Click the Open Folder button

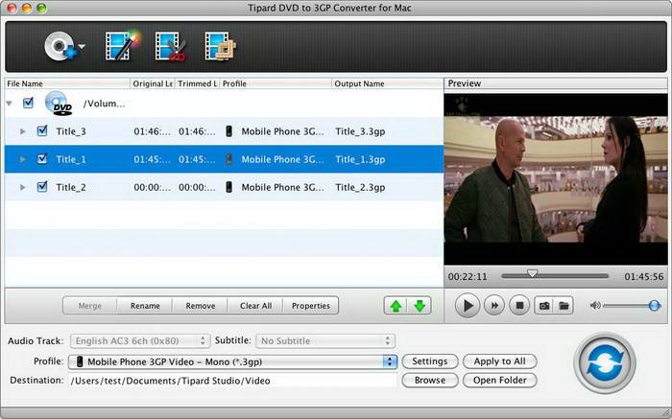(x=500, y=380)
